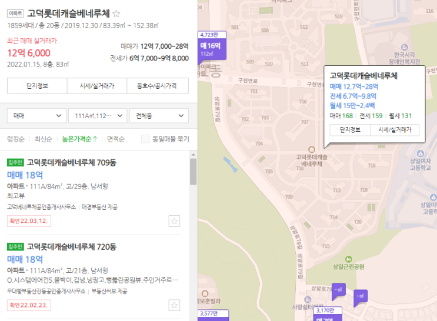Click 월세 15만~2.4백 in popup
Viewport: 437px width, 321px height.
pos(352,106)
